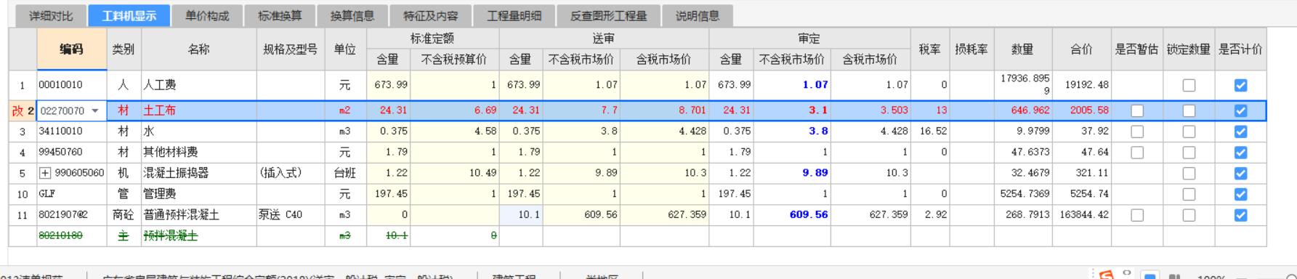Open the 换算信息 tab
Image resolution: width=1297 pixels, height=279 pixels.
[352, 16]
